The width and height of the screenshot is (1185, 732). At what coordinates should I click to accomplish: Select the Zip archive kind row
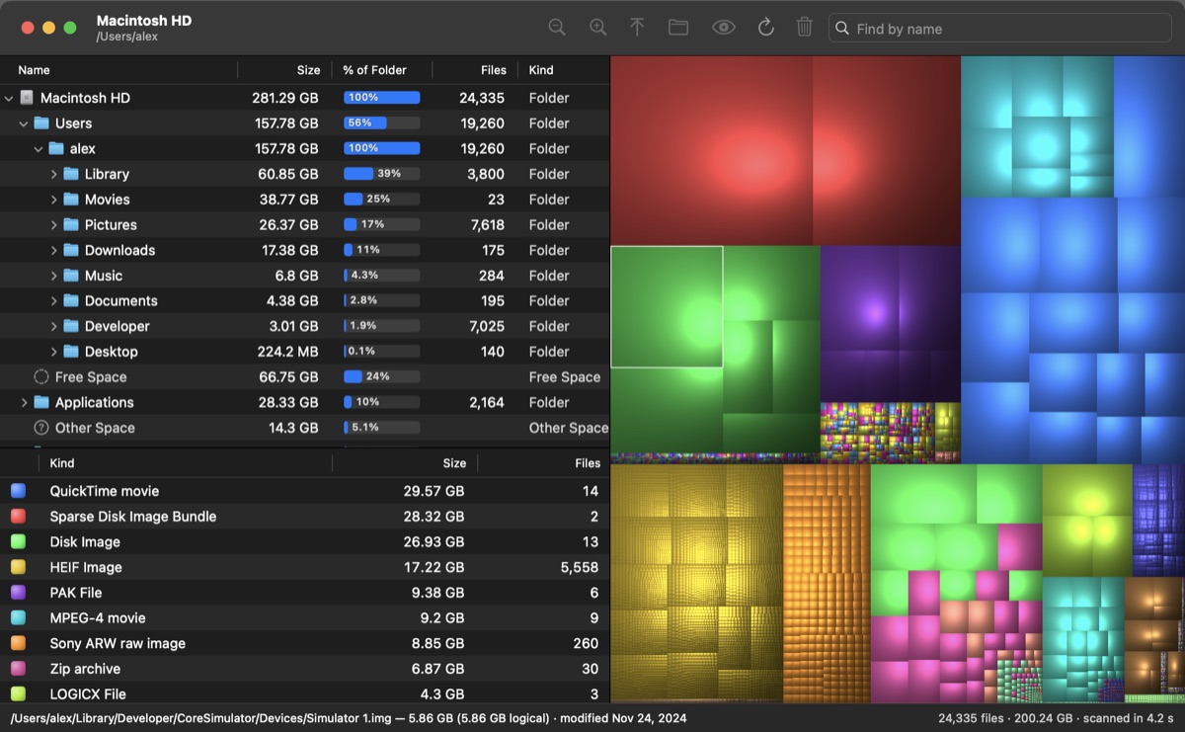point(305,669)
